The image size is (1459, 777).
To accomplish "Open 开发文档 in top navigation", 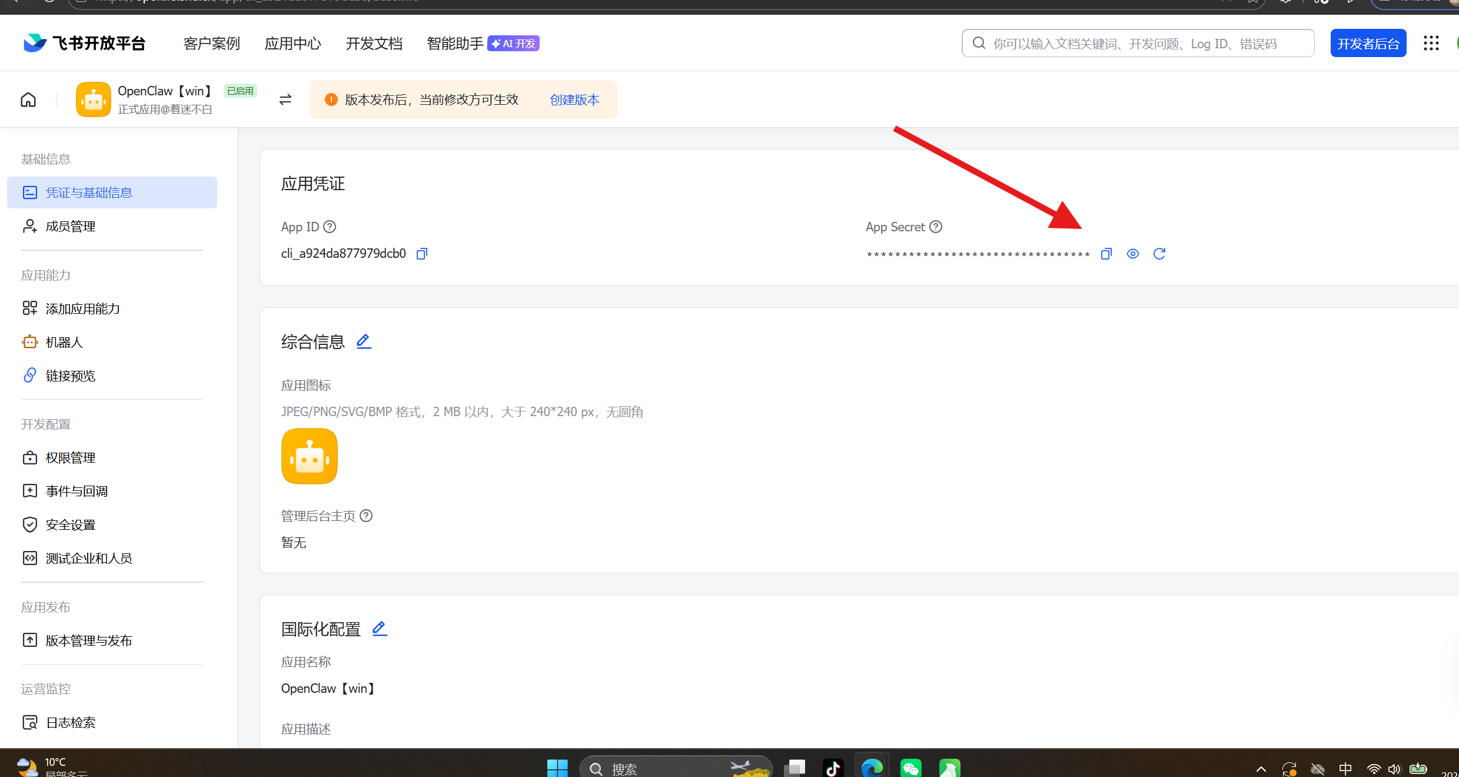I will [x=374, y=44].
